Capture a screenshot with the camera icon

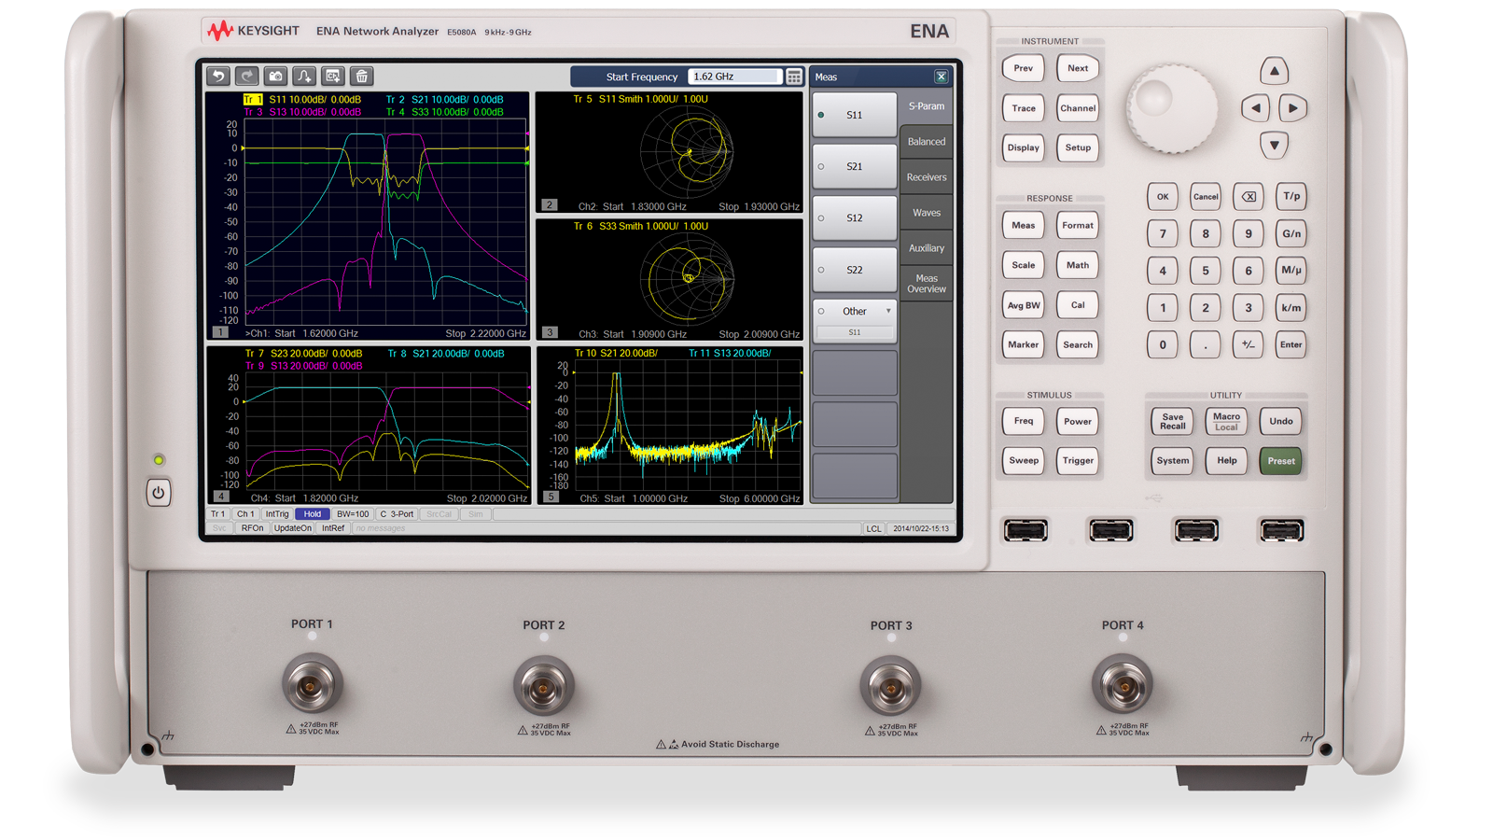point(273,76)
